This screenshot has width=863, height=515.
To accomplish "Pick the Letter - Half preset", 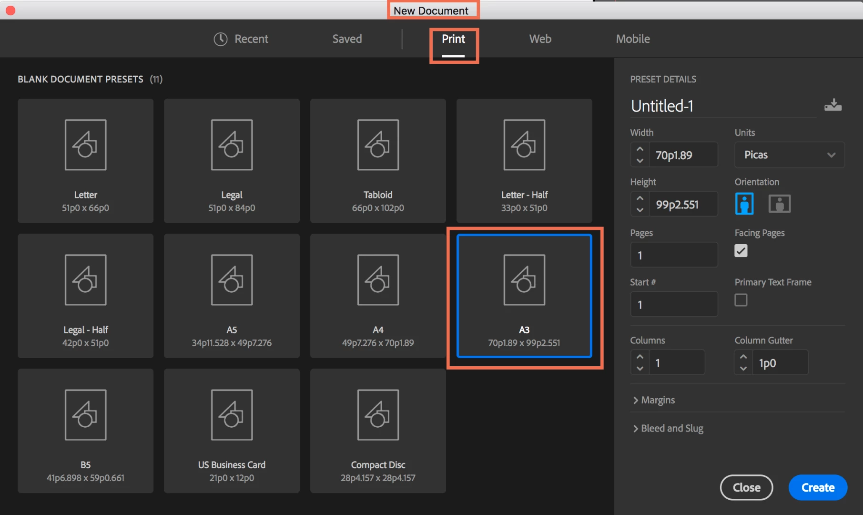I will click(x=524, y=161).
